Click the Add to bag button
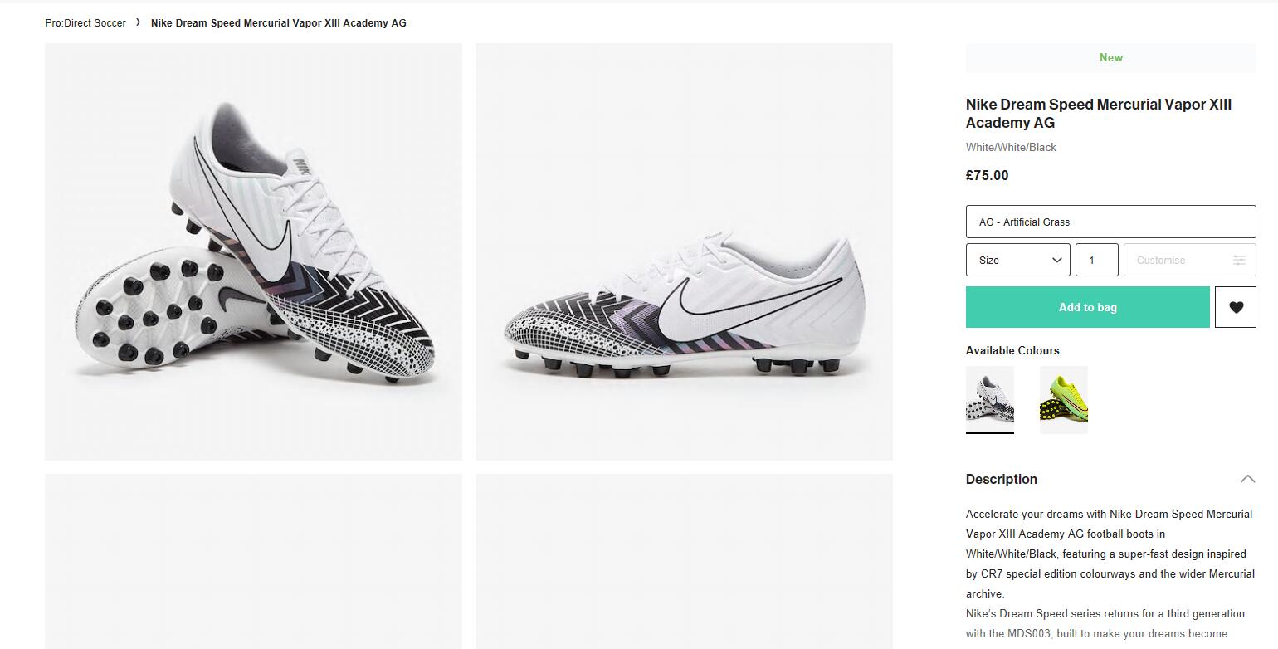This screenshot has height=649, width=1278. tap(1088, 307)
